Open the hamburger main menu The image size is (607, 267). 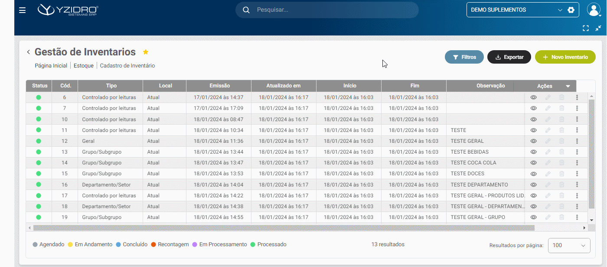pos(23,10)
